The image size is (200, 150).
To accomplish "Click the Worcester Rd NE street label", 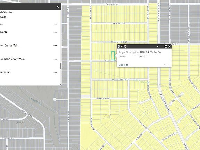I will [x=145, y=127].
